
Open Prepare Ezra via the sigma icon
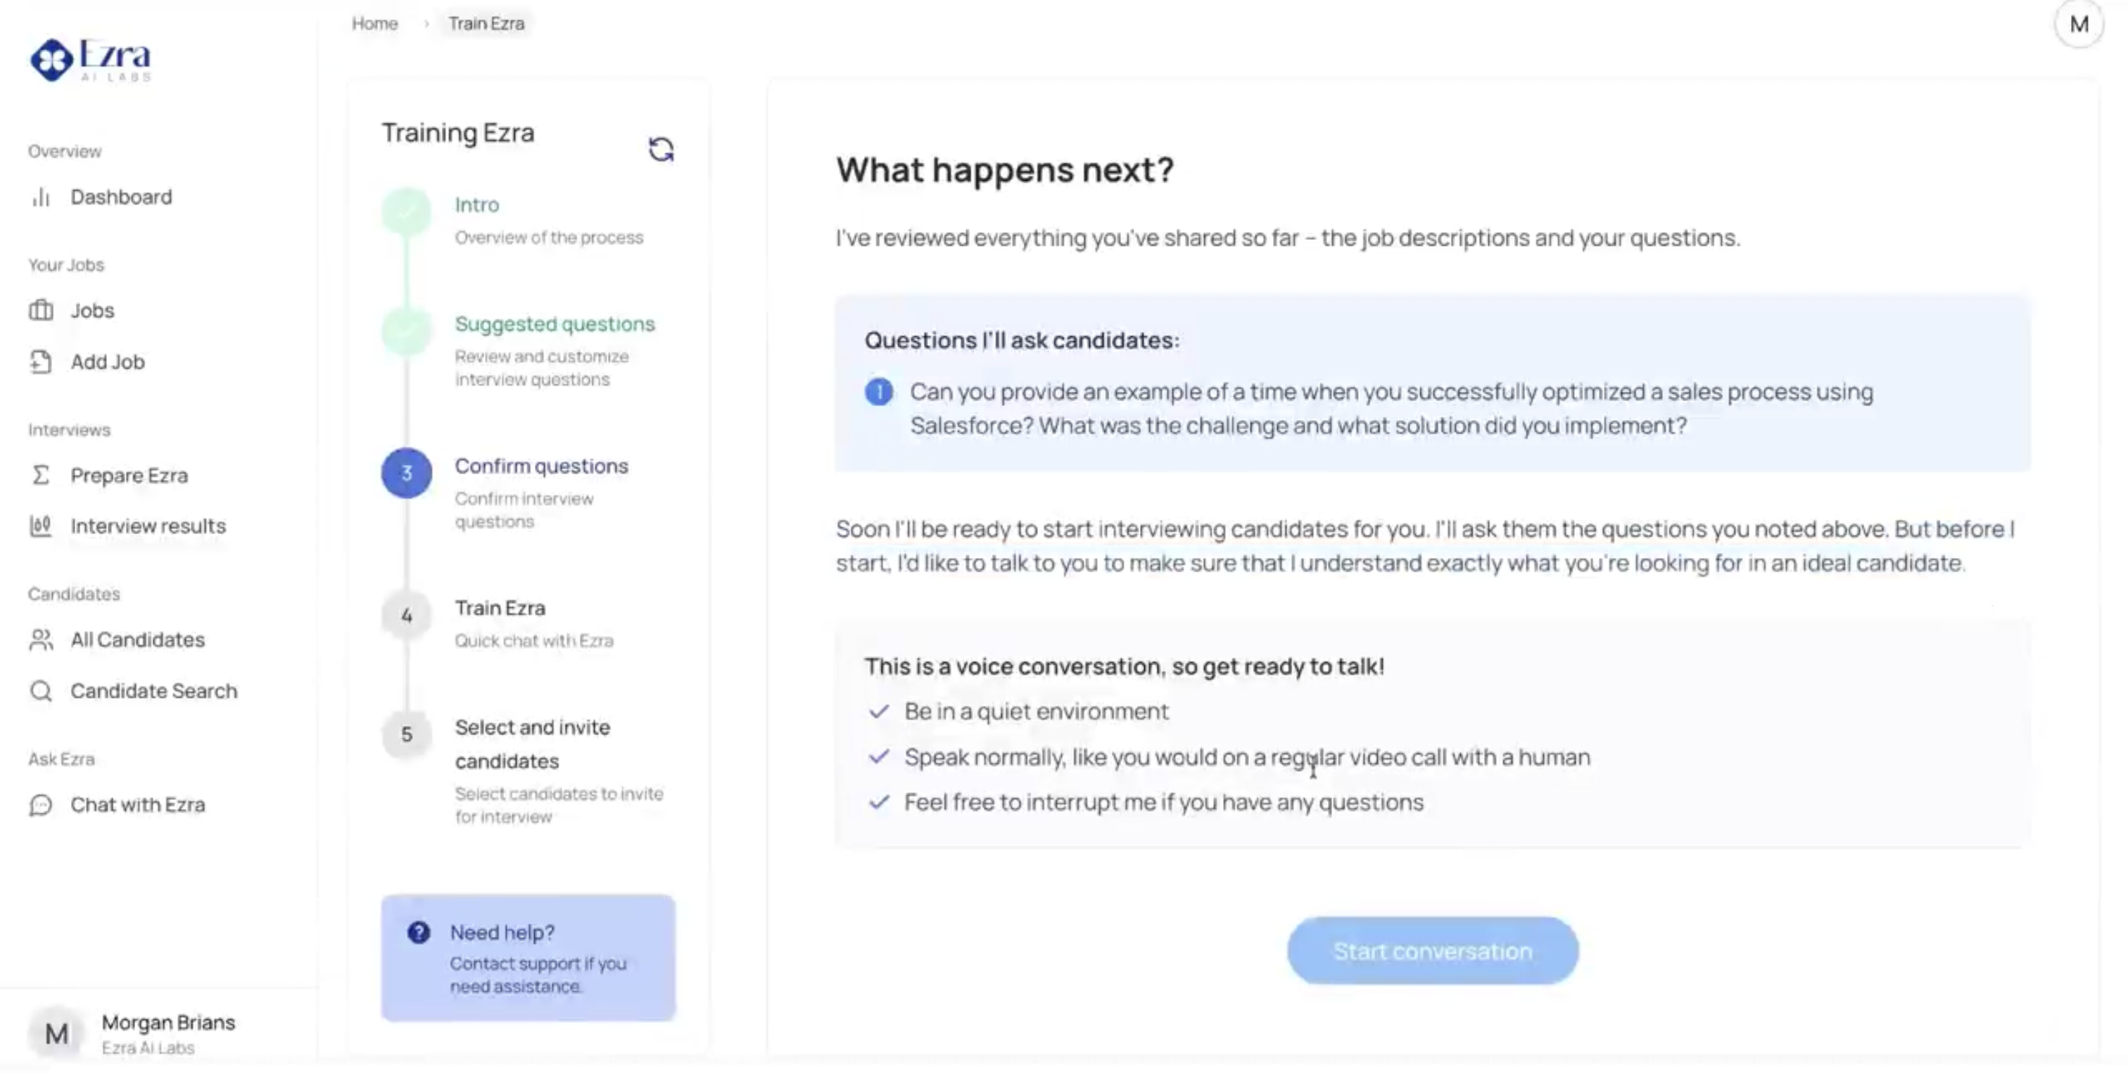coord(41,475)
